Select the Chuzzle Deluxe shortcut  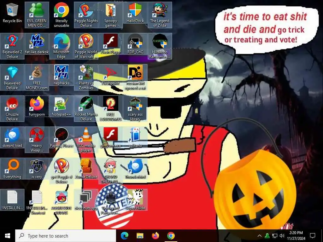[x=12, y=109]
